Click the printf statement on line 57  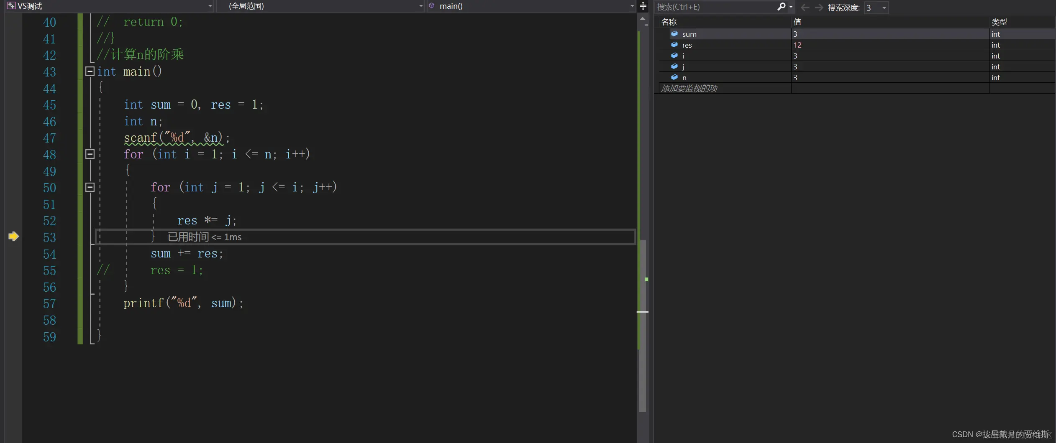183,303
